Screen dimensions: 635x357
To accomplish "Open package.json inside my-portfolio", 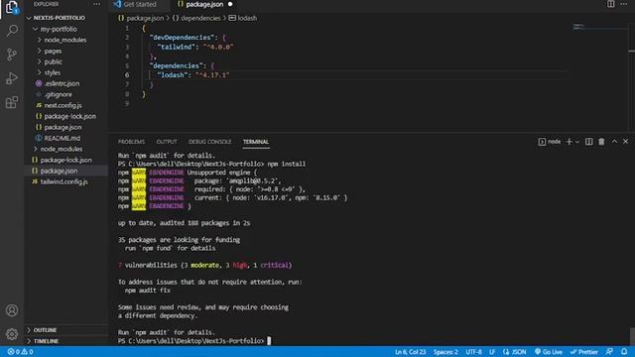I will click(x=63, y=127).
